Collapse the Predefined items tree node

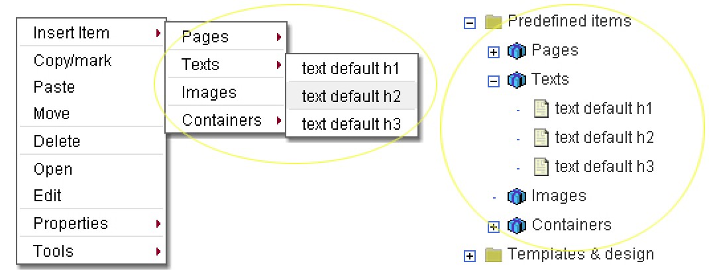tap(470, 23)
